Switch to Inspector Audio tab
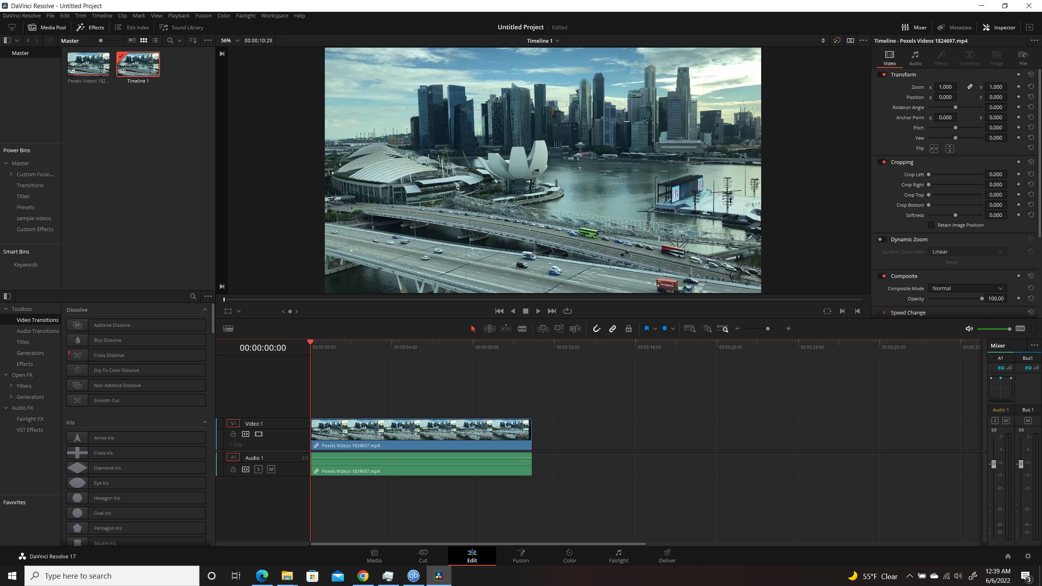The width and height of the screenshot is (1042, 586). pos(915,58)
